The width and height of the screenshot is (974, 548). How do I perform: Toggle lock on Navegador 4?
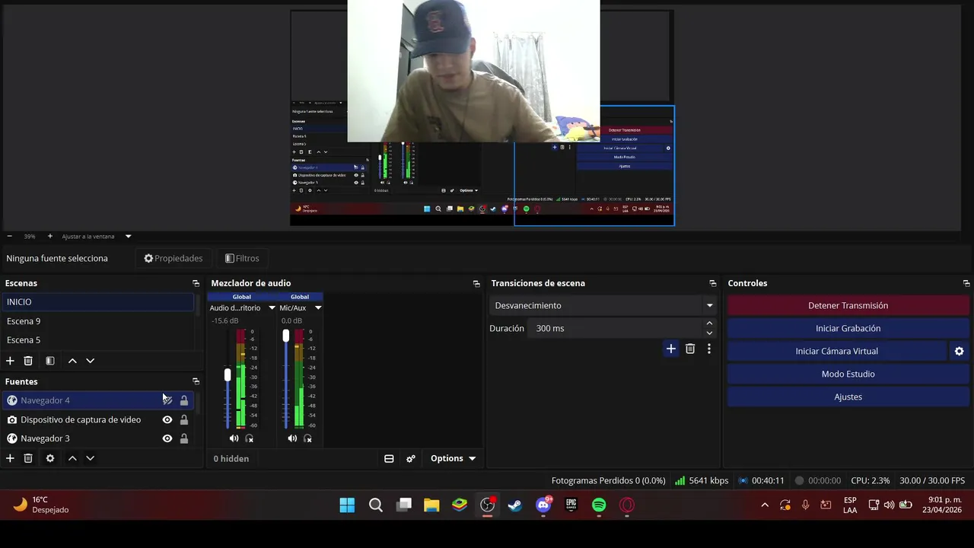coord(184,400)
